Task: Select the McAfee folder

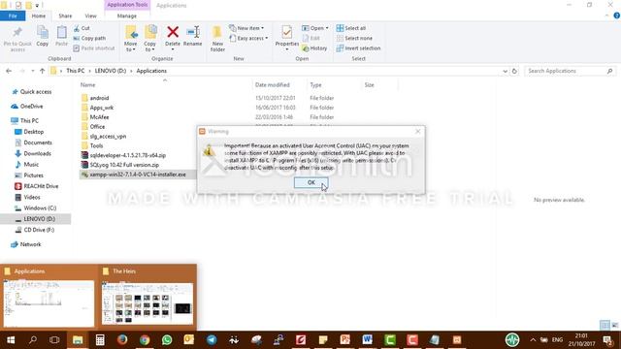Action: pos(95,116)
